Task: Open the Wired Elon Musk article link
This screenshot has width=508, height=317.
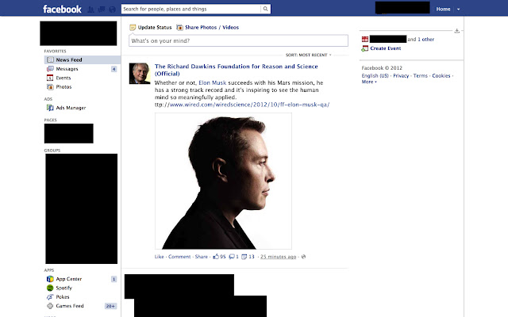Action: point(242,105)
